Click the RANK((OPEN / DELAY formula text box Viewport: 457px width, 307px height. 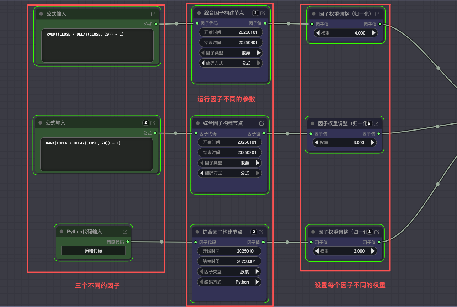pos(96,154)
